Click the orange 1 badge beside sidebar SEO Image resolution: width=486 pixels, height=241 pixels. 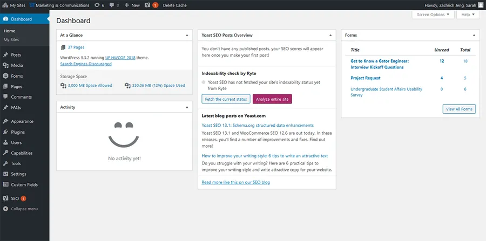click(24, 198)
